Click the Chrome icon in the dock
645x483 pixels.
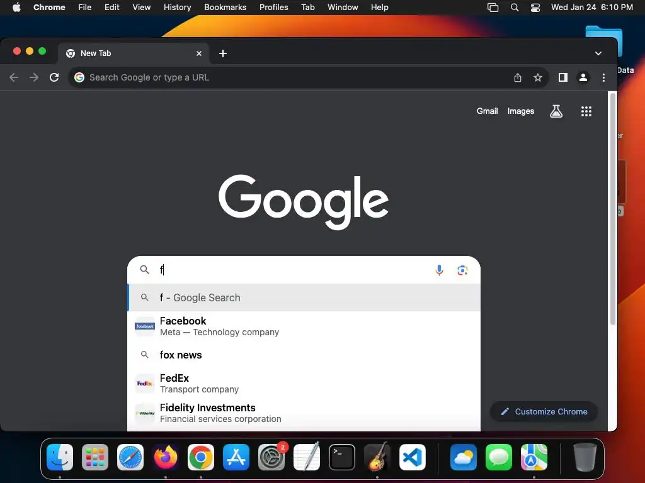pyautogui.click(x=201, y=457)
